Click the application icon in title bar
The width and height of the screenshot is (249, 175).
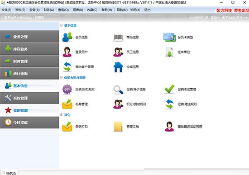3,2
